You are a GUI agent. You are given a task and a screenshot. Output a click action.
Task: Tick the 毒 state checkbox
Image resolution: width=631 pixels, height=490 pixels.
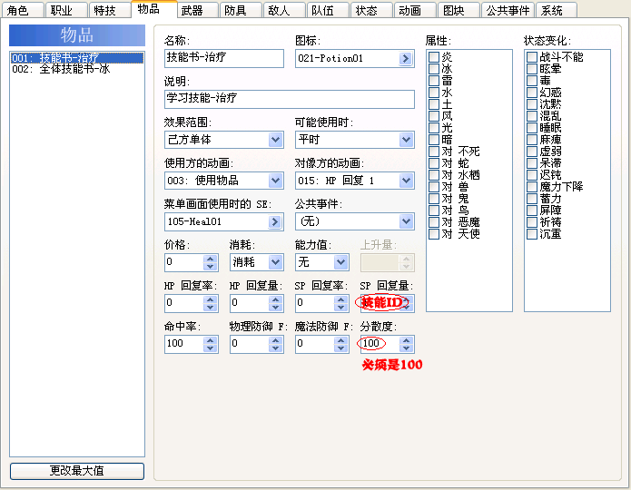(x=532, y=81)
